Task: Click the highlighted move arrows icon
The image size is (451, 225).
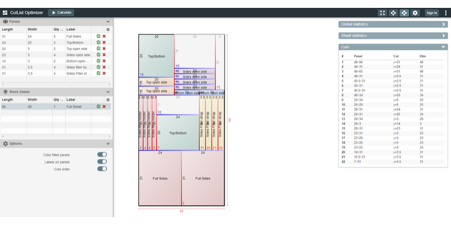Action: [x=404, y=13]
